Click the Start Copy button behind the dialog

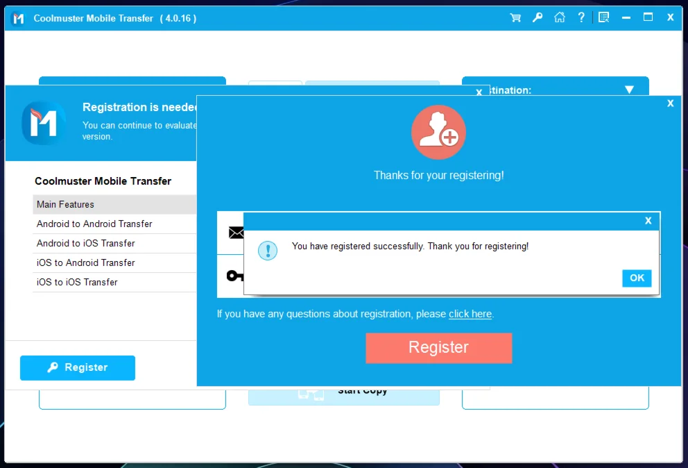click(343, 395)
